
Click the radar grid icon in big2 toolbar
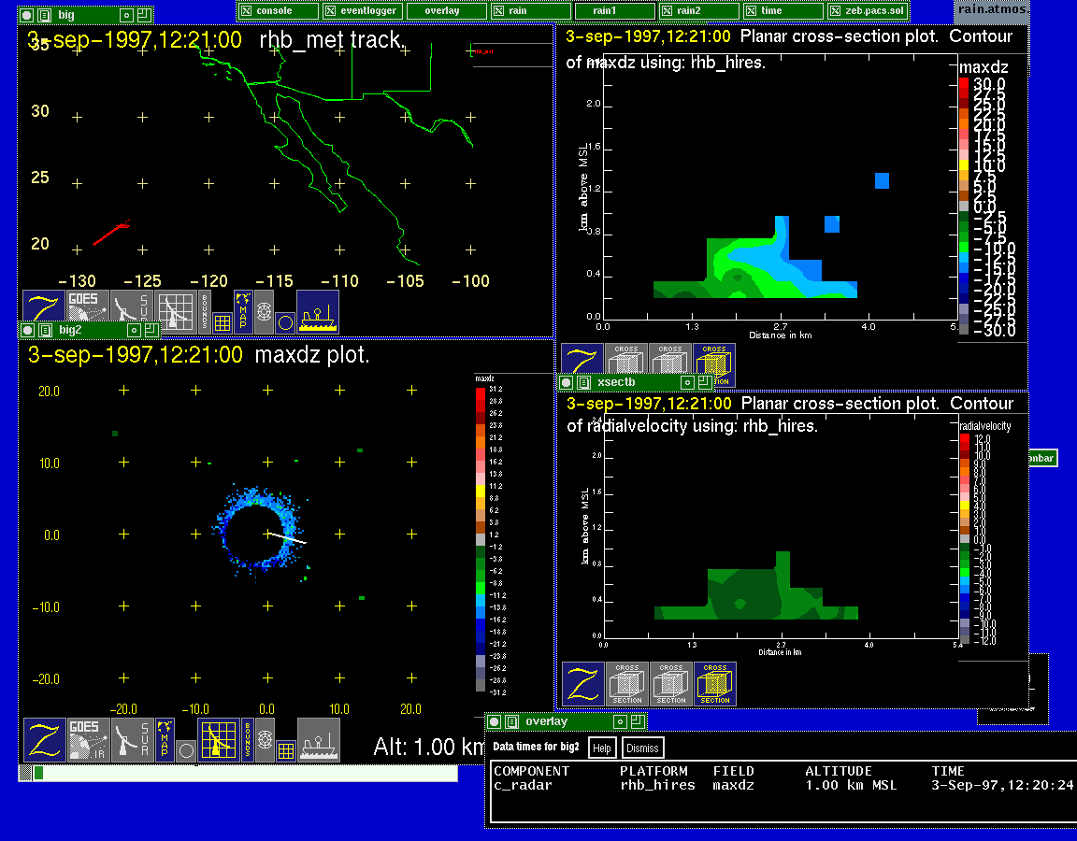[219, 739]
